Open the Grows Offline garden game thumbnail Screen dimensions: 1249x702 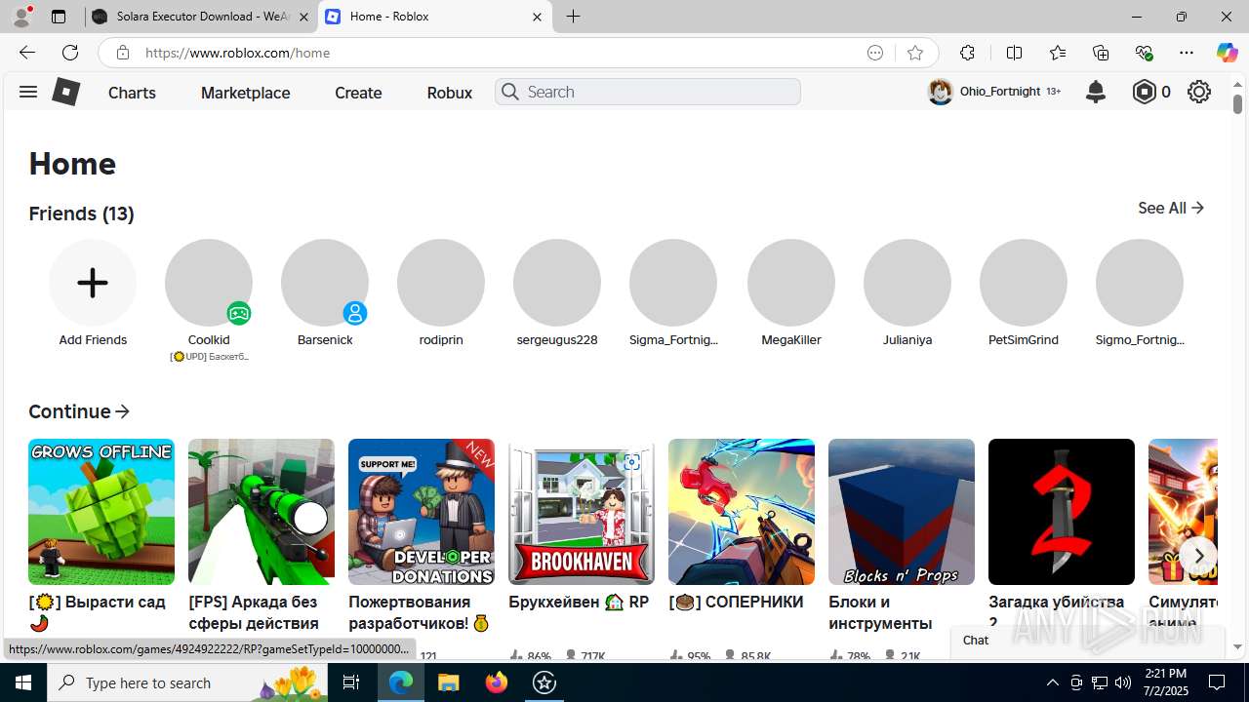coord(101,512)
